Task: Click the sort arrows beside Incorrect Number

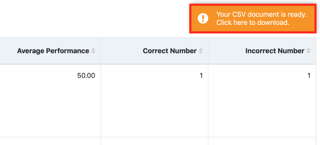Action: tap(308, 51)
